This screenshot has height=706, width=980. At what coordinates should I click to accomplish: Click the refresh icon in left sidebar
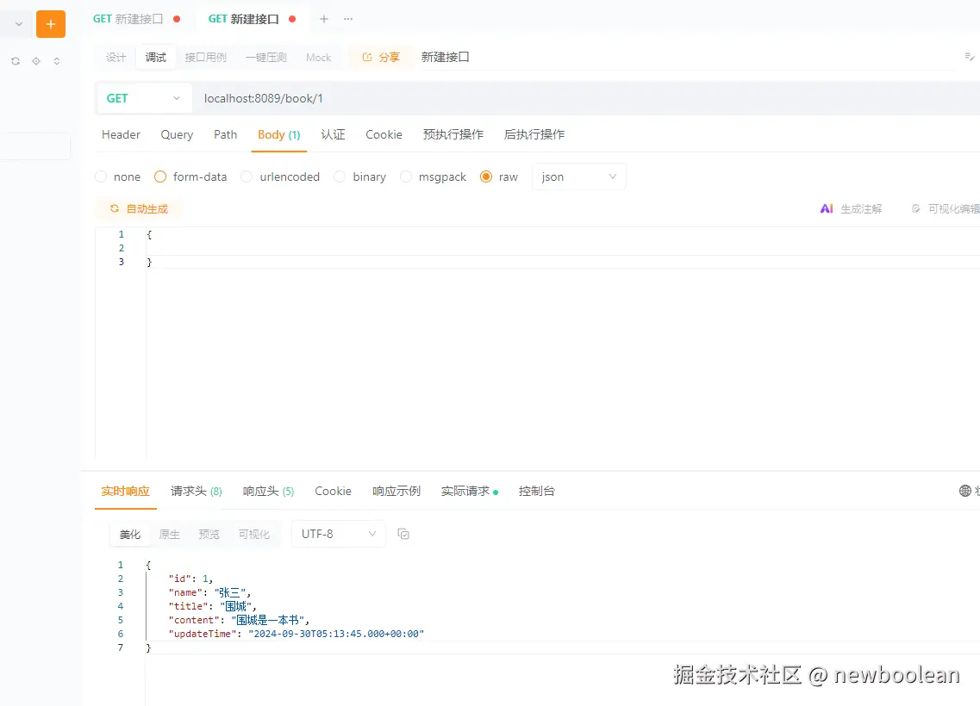pos(16,61)
